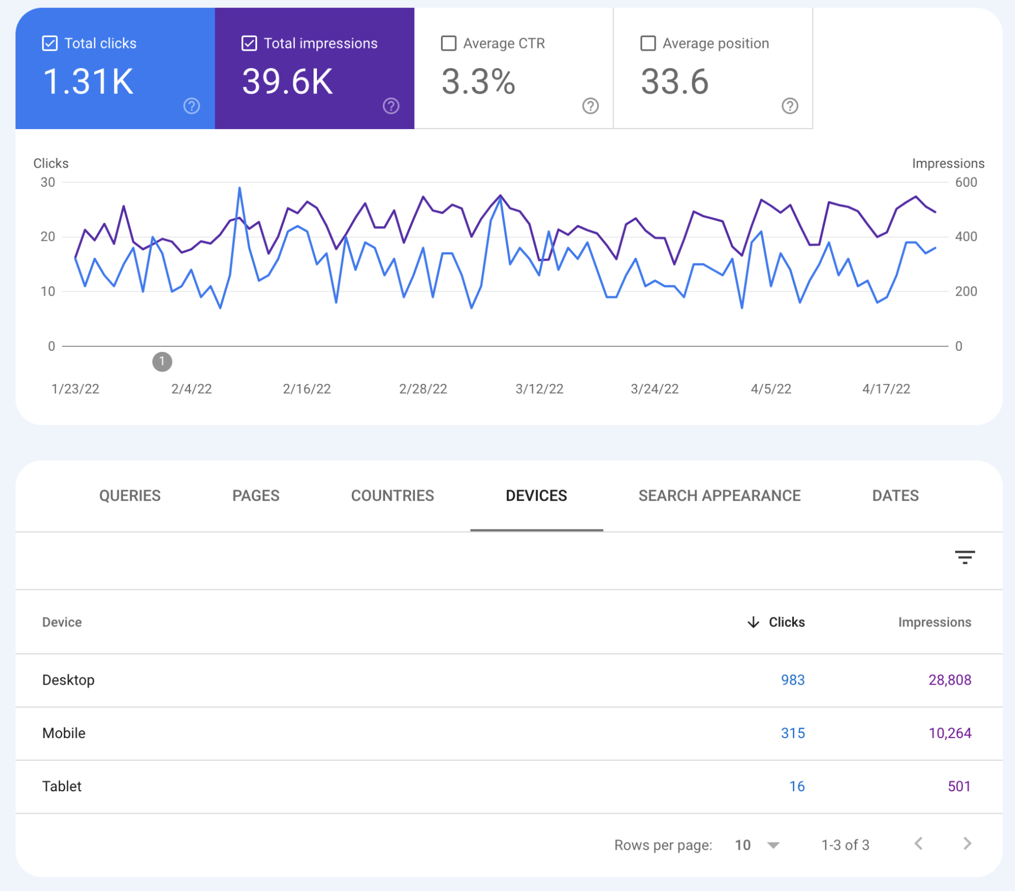Sort table by Impressions column header
The width and height of the screenshot is (1015, 891).
tap(935, 622)
